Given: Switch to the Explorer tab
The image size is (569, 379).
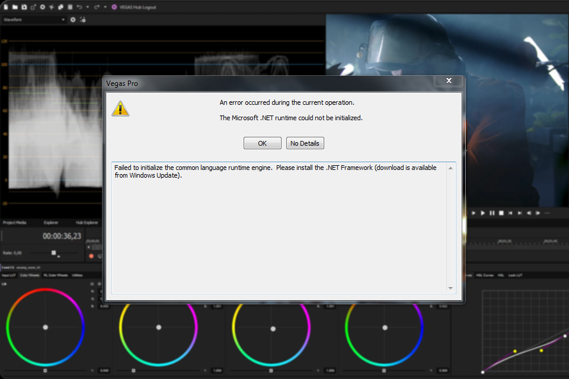Looking at the screenshot, I should pyautogui.click(x=51, y=222).
